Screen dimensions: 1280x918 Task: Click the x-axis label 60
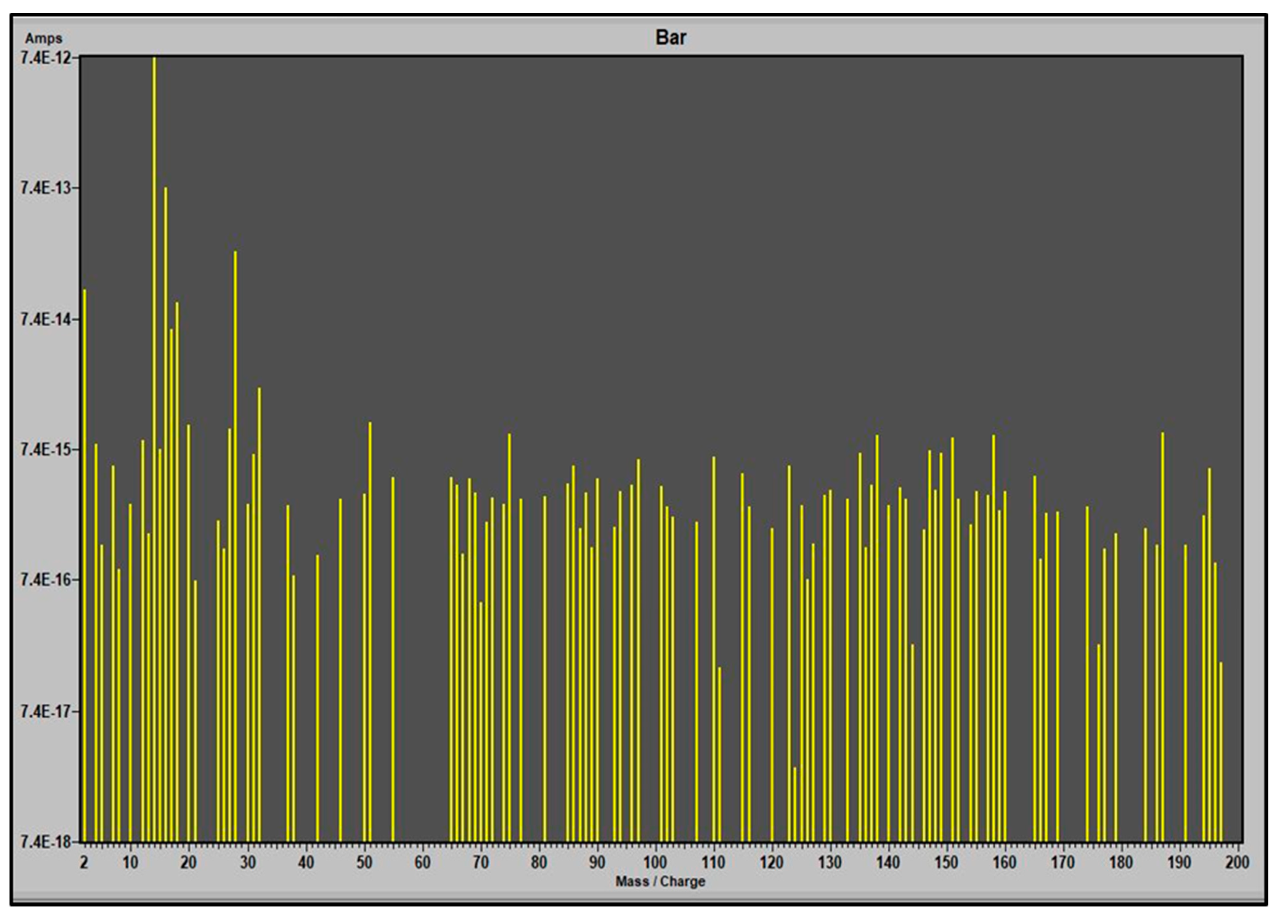pyautogui.click(x=422, y=863)
